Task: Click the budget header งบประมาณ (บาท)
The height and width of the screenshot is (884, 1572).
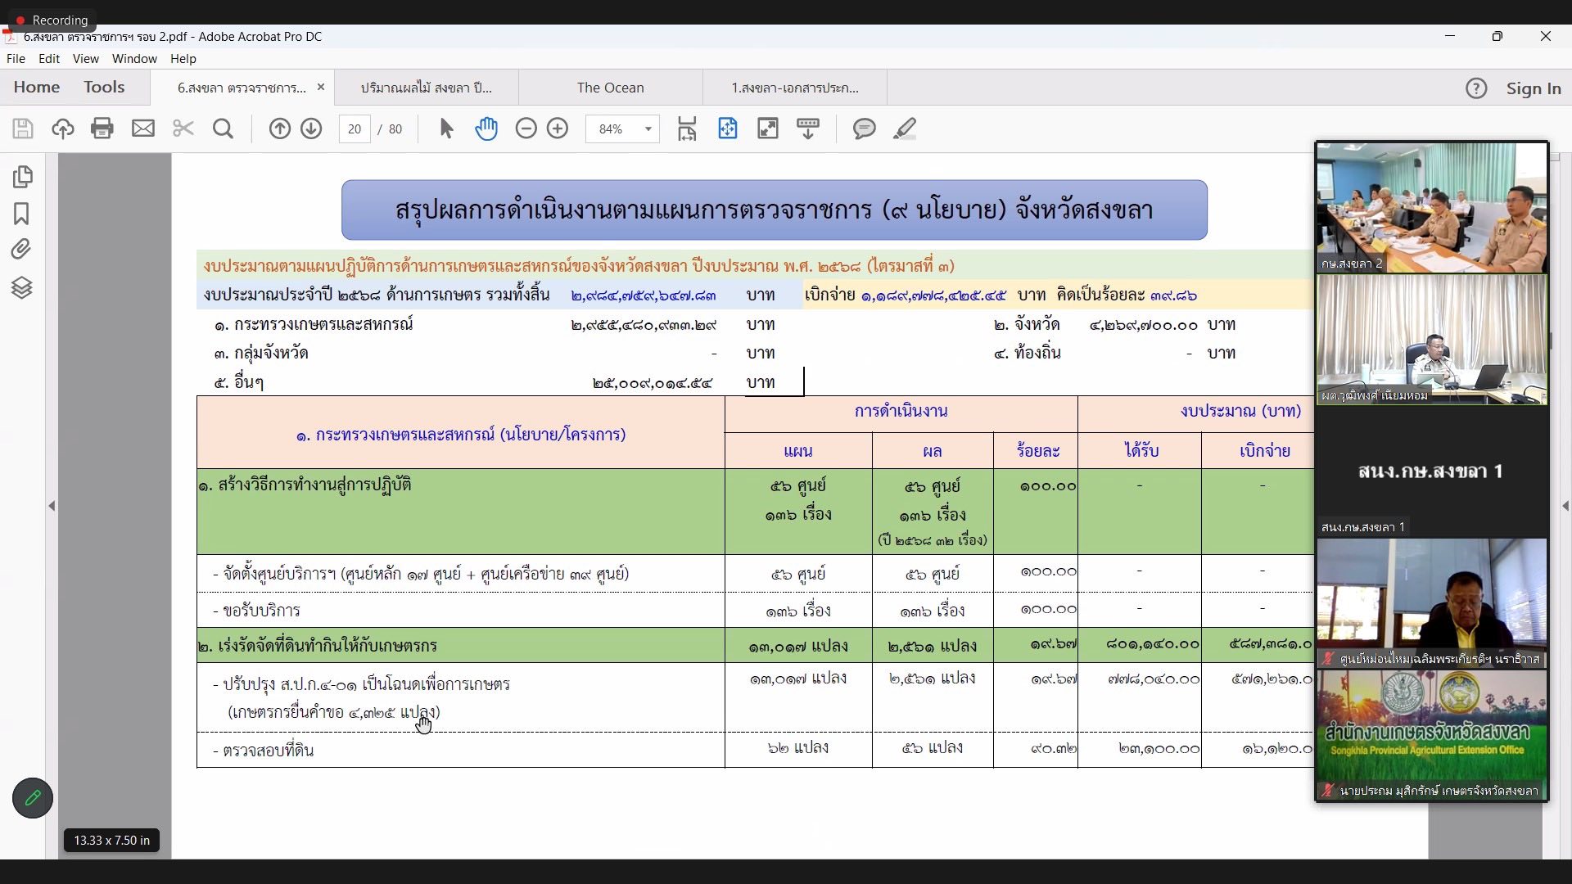Action: pyautogui.click(x=1240, y=411)
